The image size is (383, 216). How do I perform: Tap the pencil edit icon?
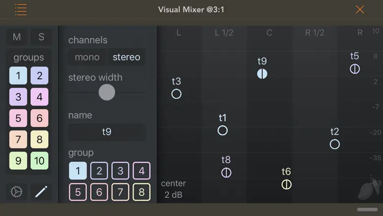tap(41, 192)
